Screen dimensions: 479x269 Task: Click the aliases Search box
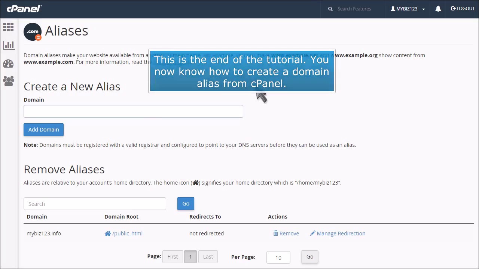point(95,204)
